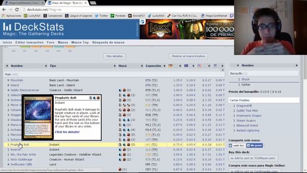Open the Blistercoil Weird card link
Screen dimensions: 307x173
247,125
